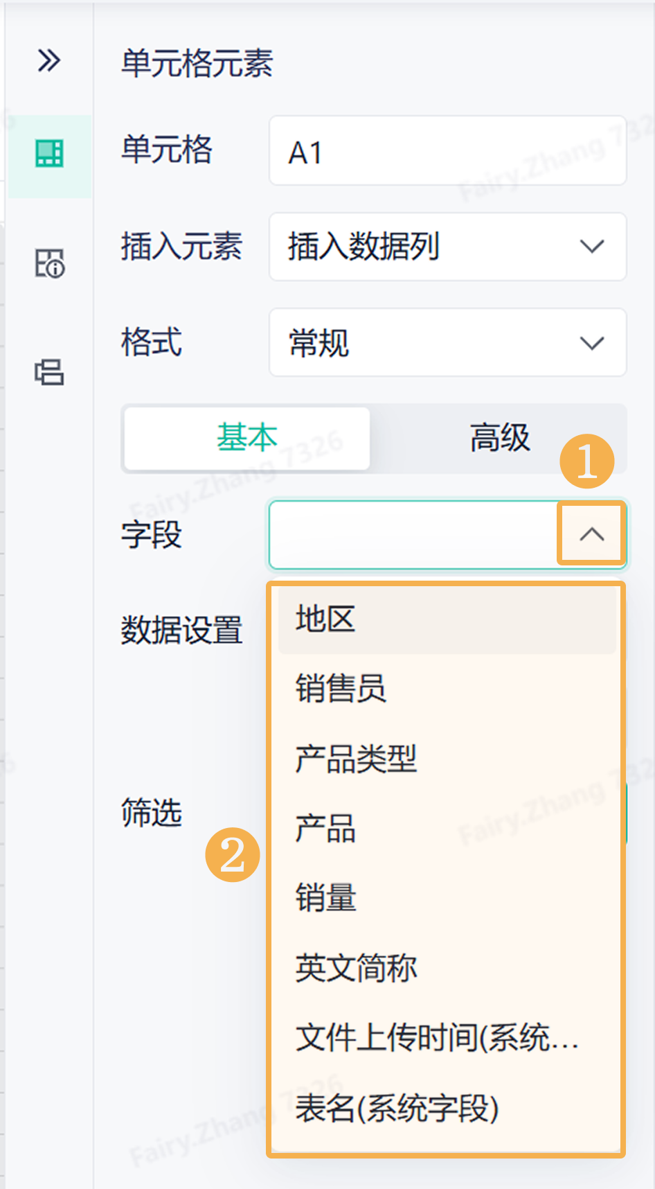The height and width of the screenshot is (1189, 655).
Task: Click the 单元格元素 panel title
Action: 197,63
